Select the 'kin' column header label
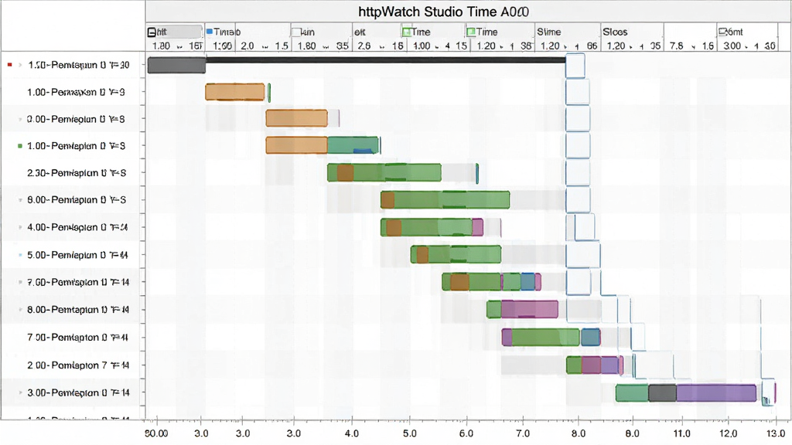Viewport: 792px width, 445px height. 308,32
